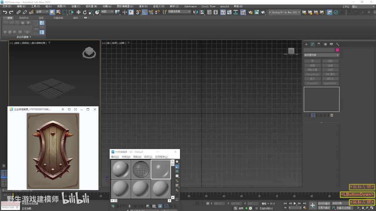
Task: Choose the Rectangular Selection Region icon
Action: (x=65, y=12)
